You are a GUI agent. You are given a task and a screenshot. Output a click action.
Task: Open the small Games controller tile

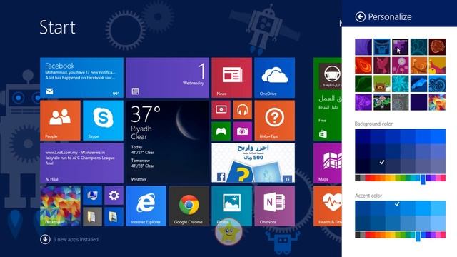221,131
